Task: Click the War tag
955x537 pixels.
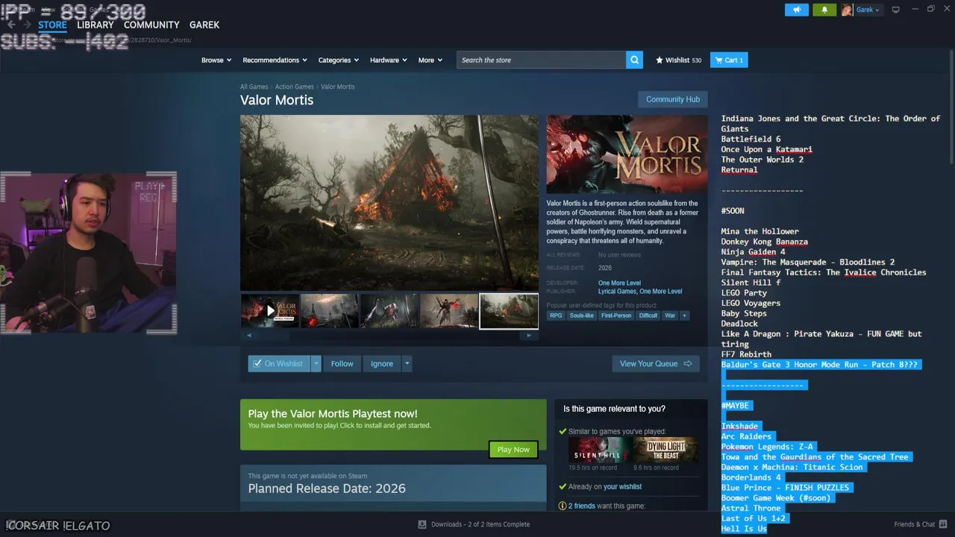Action: (670, 315)
